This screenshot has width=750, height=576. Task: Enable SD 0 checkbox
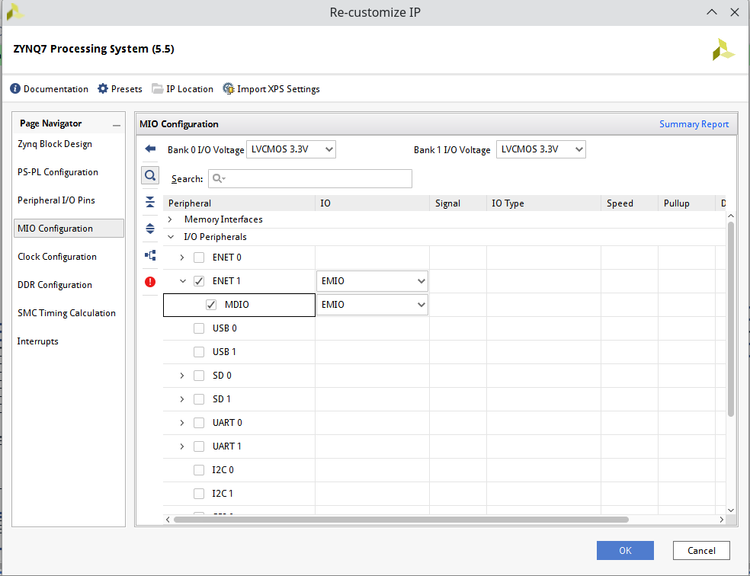coord(199,376)
